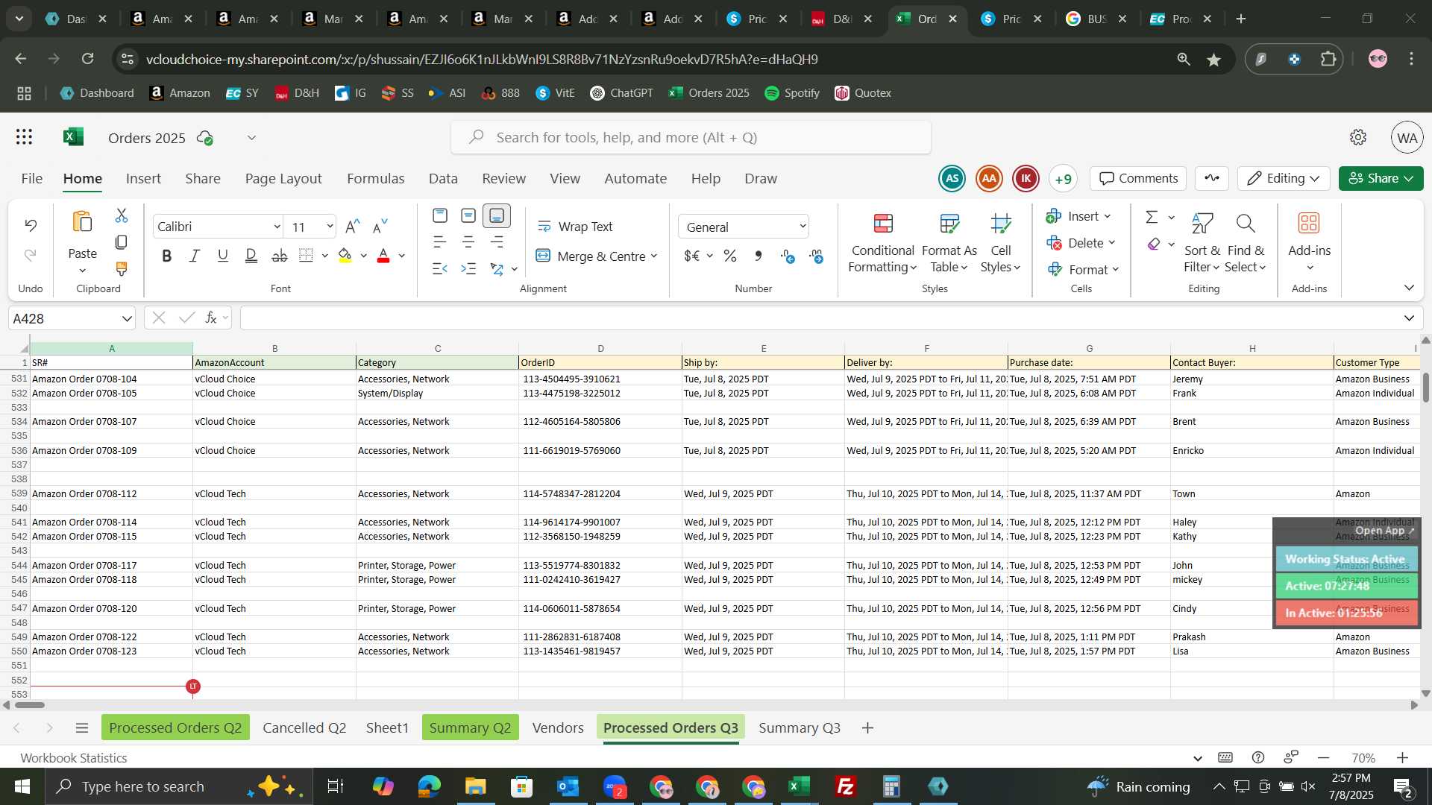Click the Comments button
1432x805 pixels.
pos(1138,179)
